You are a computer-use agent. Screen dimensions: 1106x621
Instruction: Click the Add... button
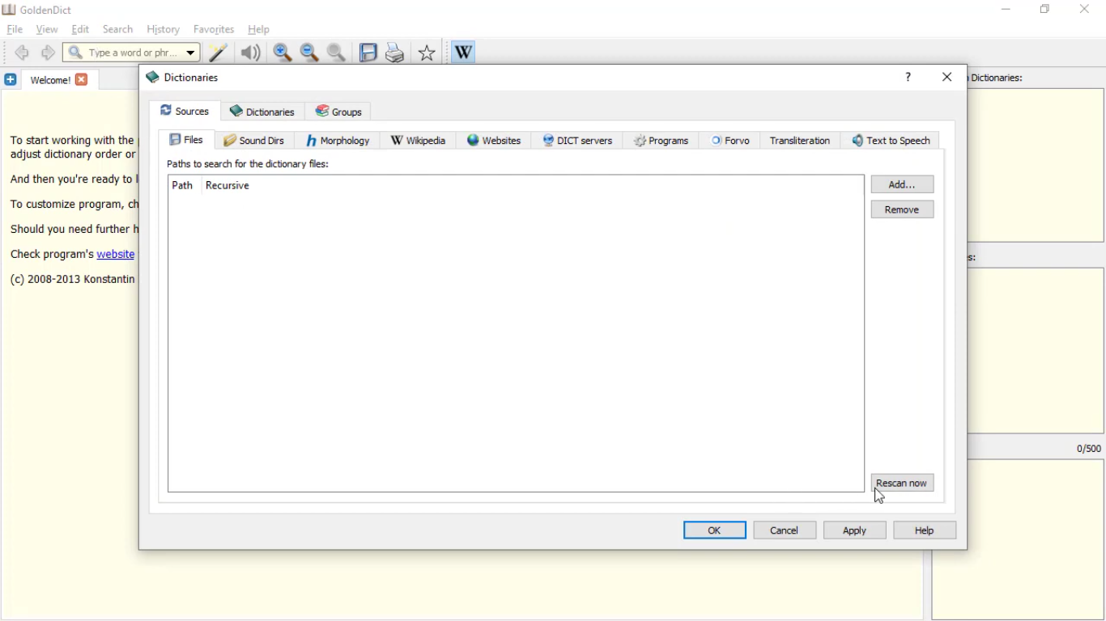click(902, 184)
